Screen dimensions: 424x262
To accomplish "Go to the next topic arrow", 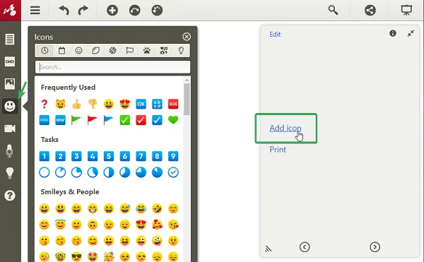I will [x=375, y=247].
